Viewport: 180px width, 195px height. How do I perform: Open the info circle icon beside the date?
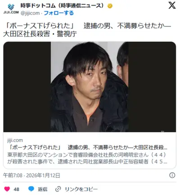point(172,175)
